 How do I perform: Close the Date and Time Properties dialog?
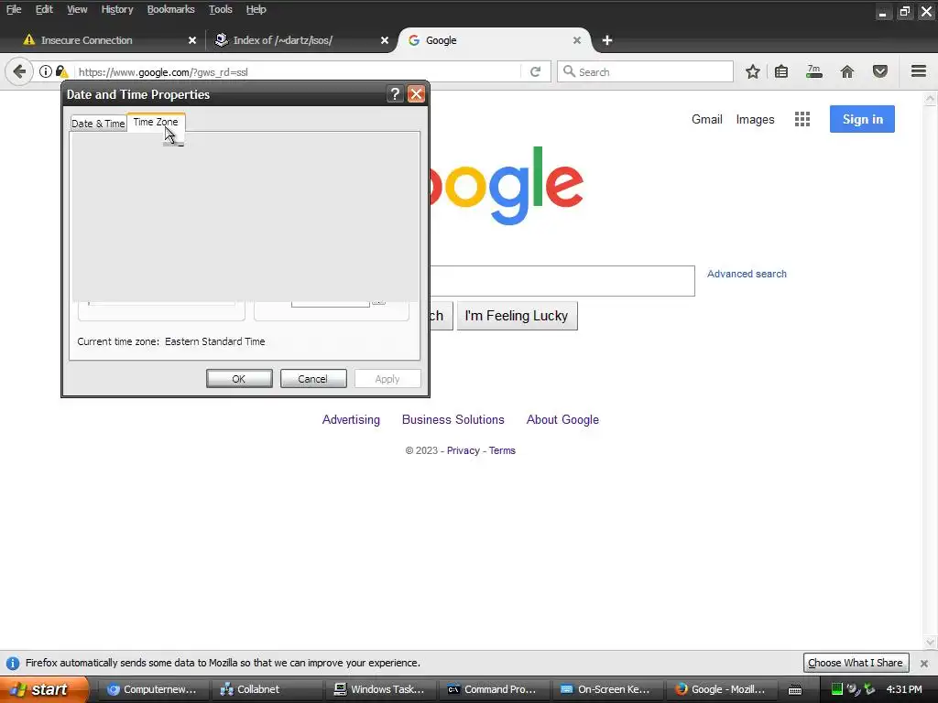(x=417, y=94)
